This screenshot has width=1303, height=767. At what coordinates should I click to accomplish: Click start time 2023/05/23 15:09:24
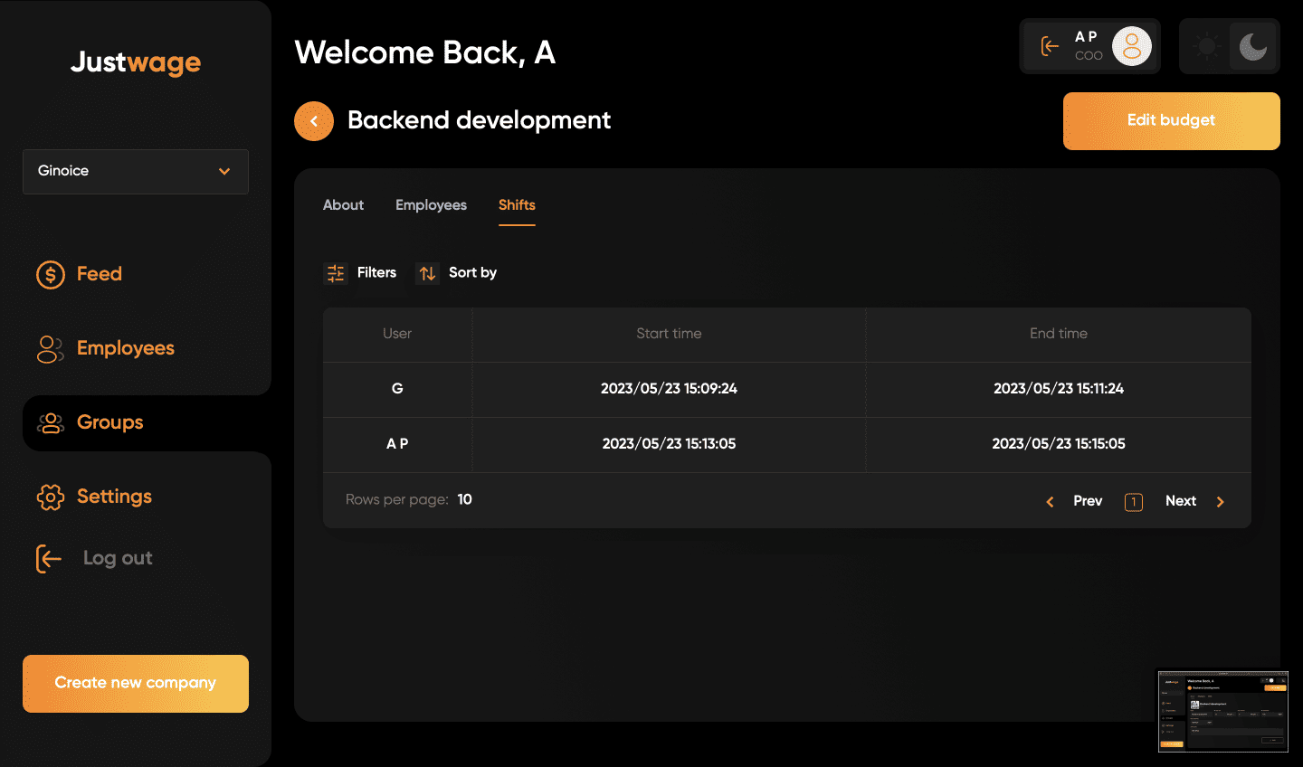669,389
